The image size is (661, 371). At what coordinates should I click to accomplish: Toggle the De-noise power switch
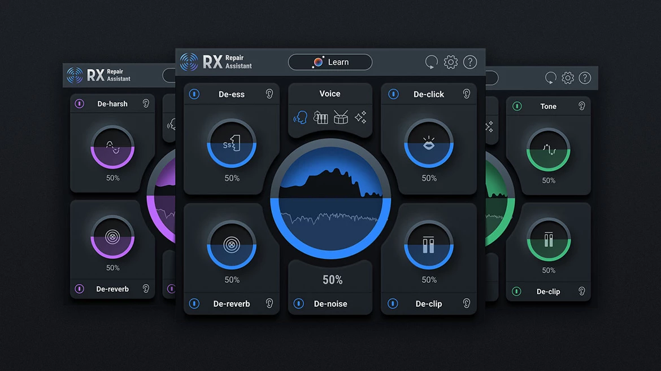pos(298,303)
